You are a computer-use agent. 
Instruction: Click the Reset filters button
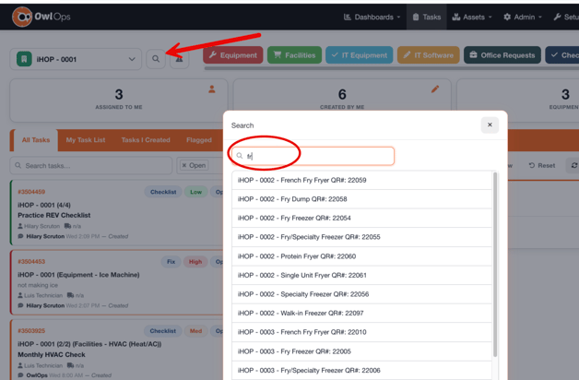click(542, 165)
